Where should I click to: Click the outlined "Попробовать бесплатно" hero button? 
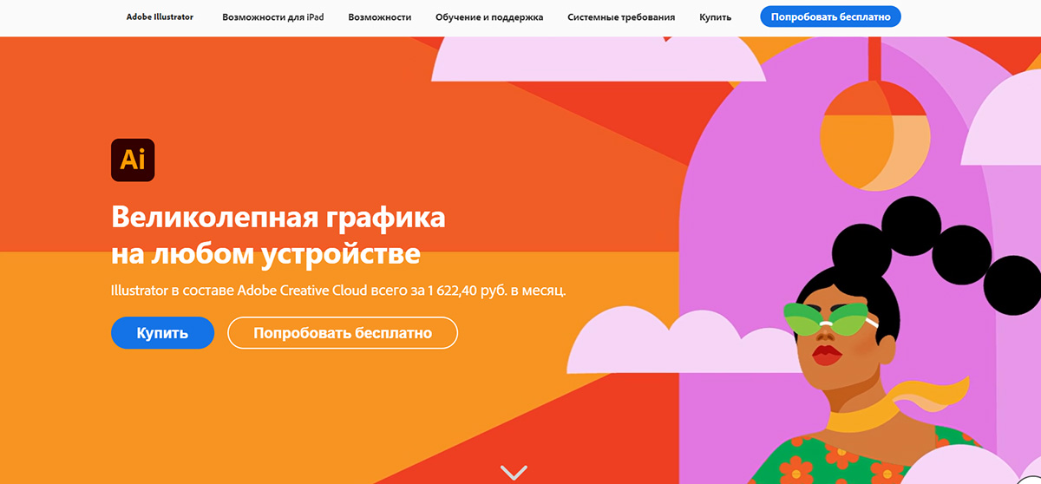click(x=342, y=333)
